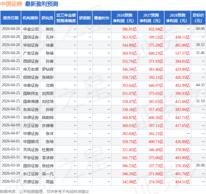Click the 报告日期 column header
This screenshot has width=206, height=194.
[11, 18]
